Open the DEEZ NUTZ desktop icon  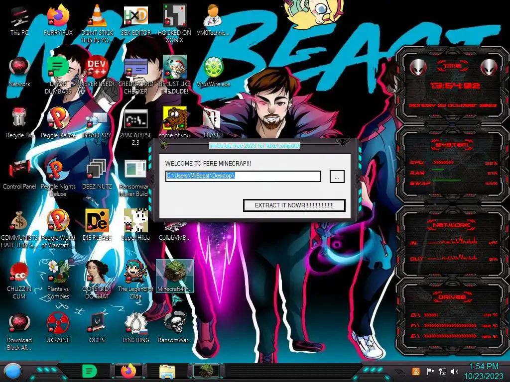coord(97,175)
